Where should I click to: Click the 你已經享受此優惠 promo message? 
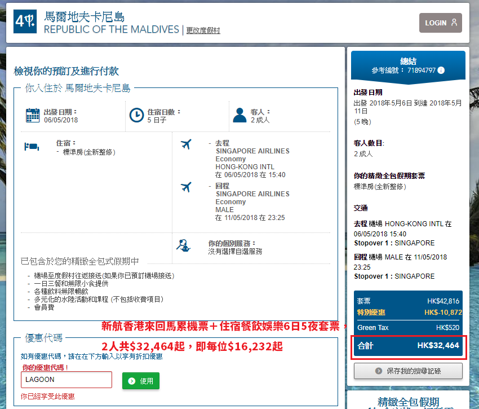pos(48,397)
